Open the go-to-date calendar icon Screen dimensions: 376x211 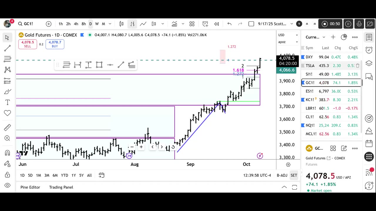tap(101, 175)
